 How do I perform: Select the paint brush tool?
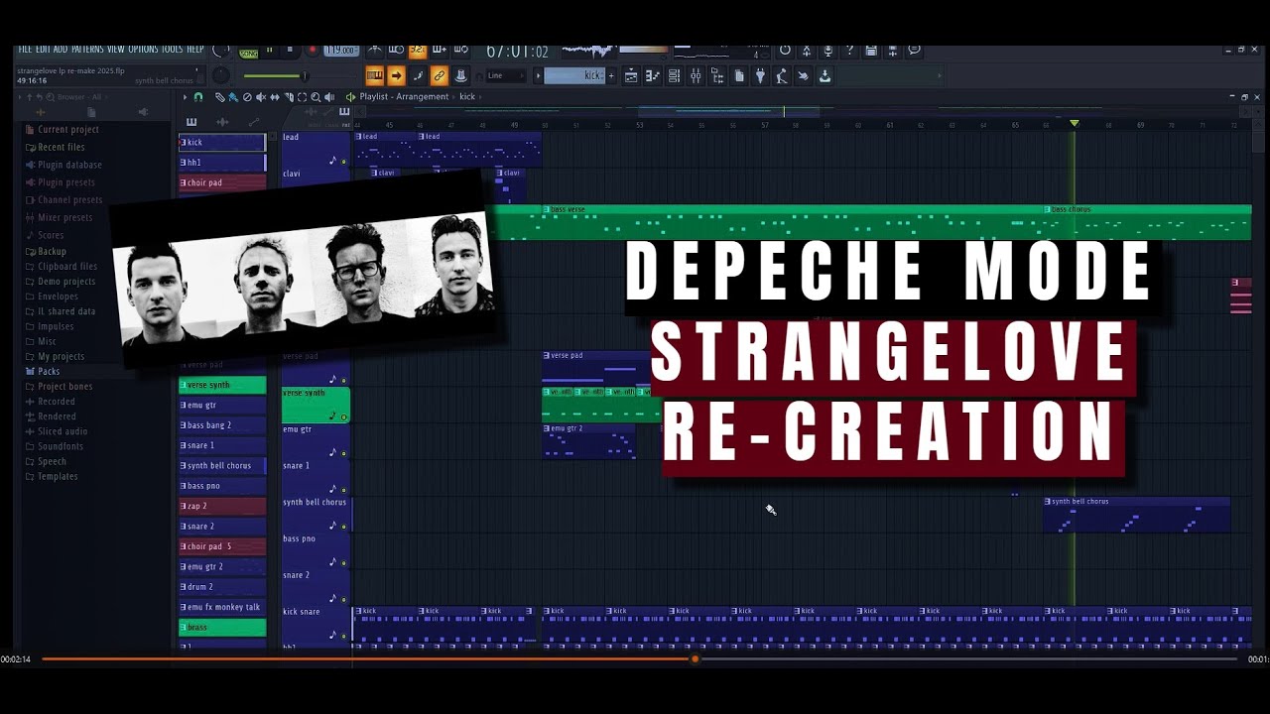coord(233,97)
